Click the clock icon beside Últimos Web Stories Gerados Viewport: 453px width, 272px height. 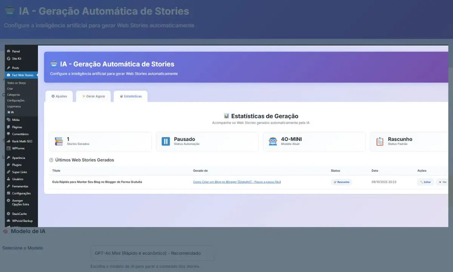(x=51, y=160)
